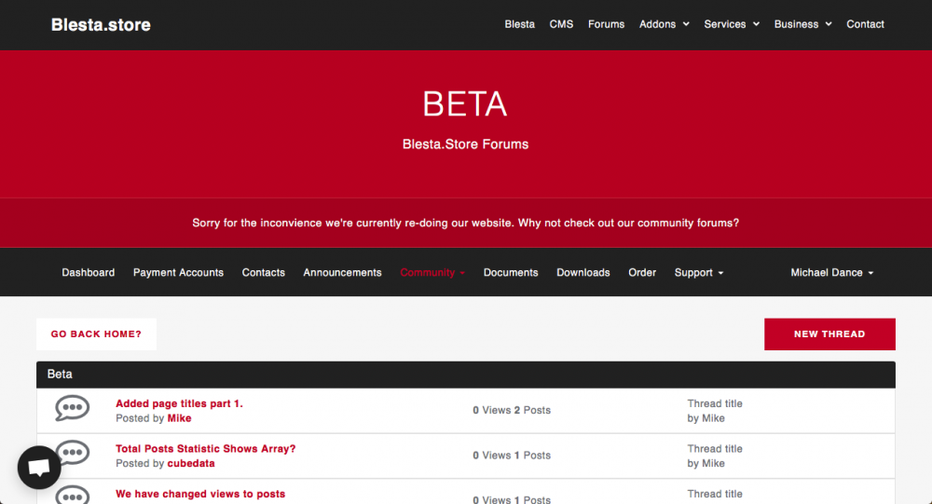Click 'Thread title' in Added page titles row

715,403
